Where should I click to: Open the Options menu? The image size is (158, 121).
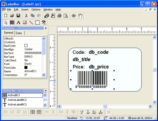(36, 10)
